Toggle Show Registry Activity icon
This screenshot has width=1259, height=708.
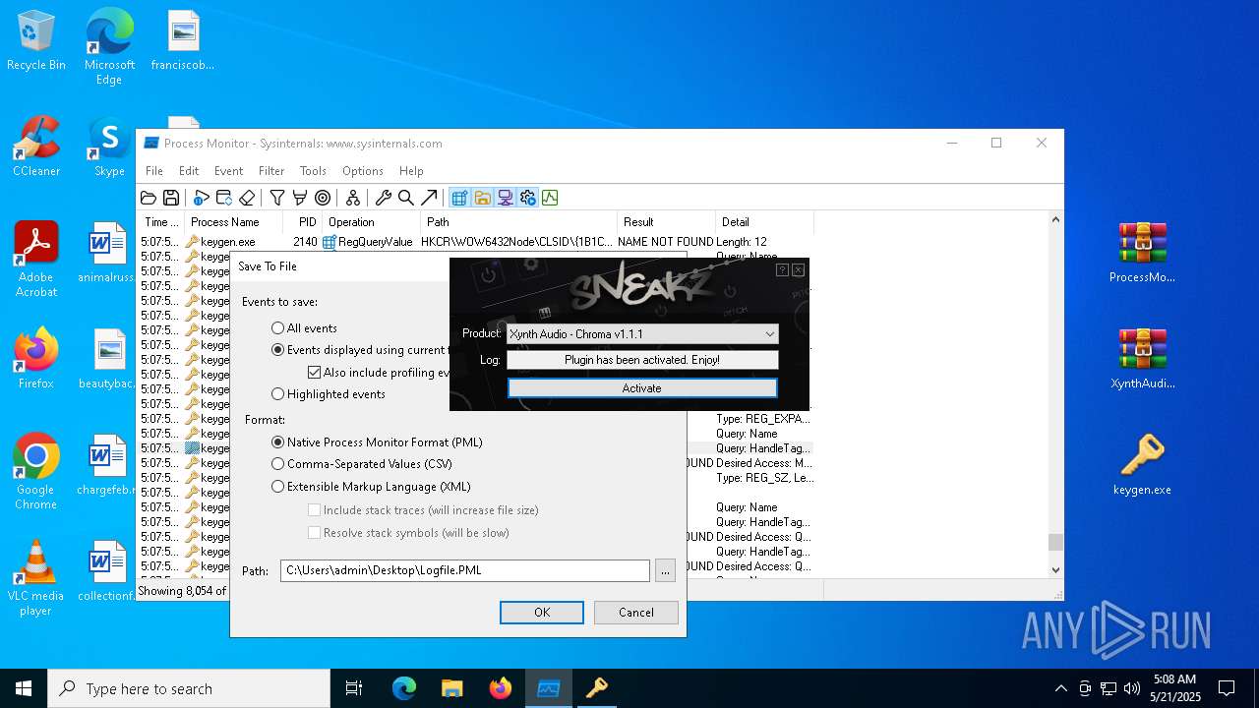459,198
